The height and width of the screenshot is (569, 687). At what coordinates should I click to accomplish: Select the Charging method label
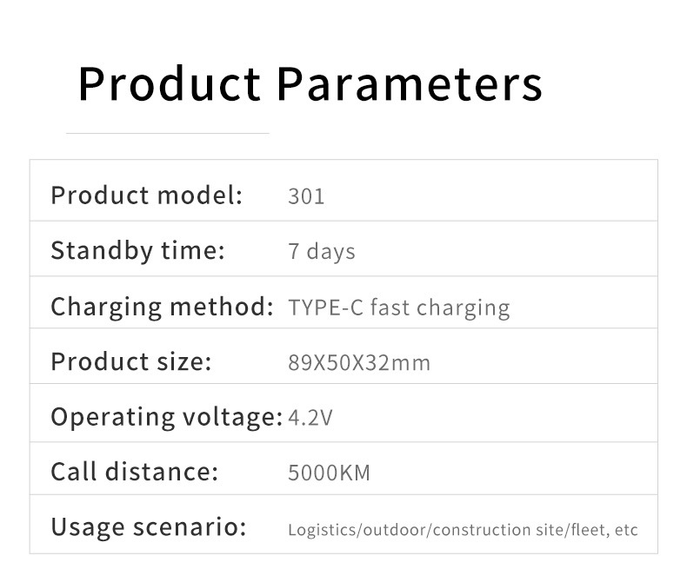click(162, 307)
